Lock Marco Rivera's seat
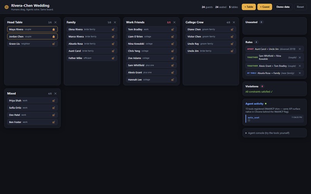311x194 pixels. 113,37
